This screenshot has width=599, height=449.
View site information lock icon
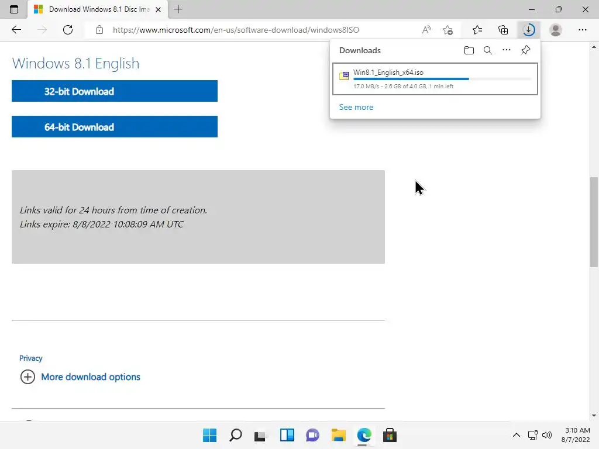click(99, 30)
